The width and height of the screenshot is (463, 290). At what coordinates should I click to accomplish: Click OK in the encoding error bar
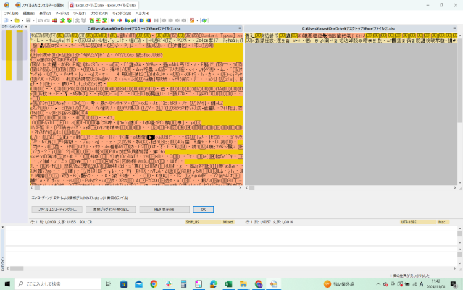[203, 209]
